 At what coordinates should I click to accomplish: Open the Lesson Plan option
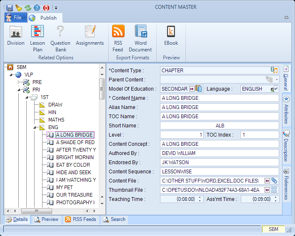(x=37, y=39)
